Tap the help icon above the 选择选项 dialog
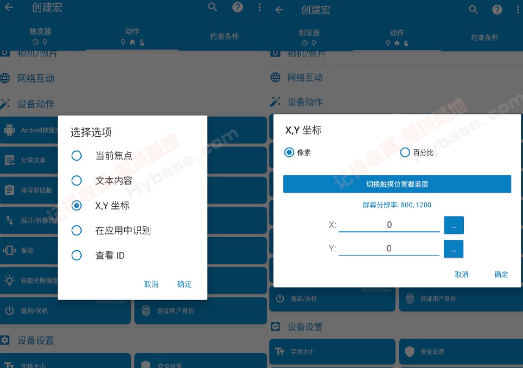This screenshot has width=523, height=368. pyautogui.click(x=237, y=8)
